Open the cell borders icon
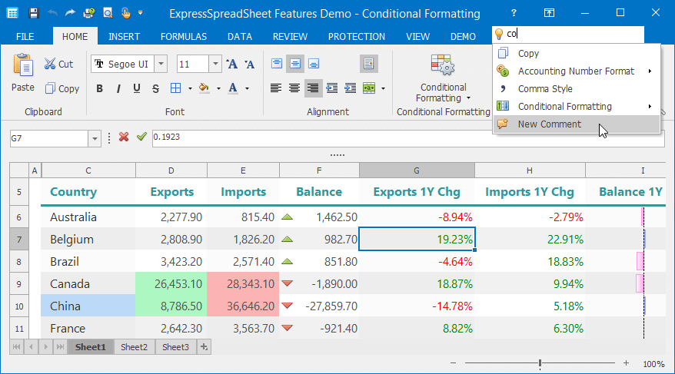675x374 pixels. [176, 88]
